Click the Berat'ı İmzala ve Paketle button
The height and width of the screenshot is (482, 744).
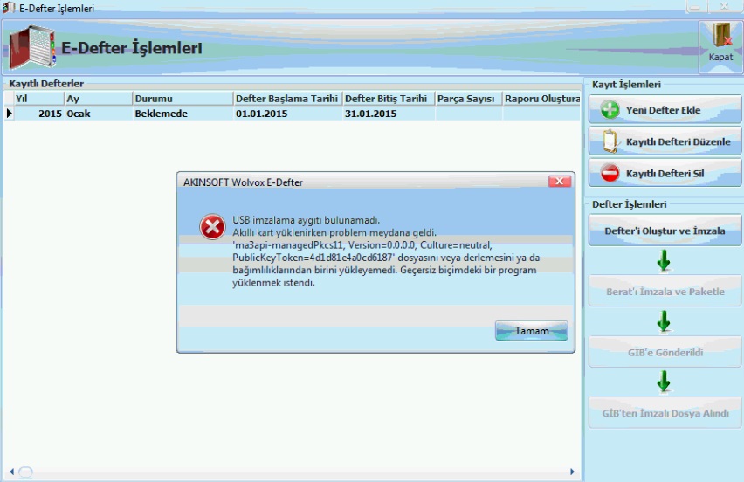tap(665, 292)
